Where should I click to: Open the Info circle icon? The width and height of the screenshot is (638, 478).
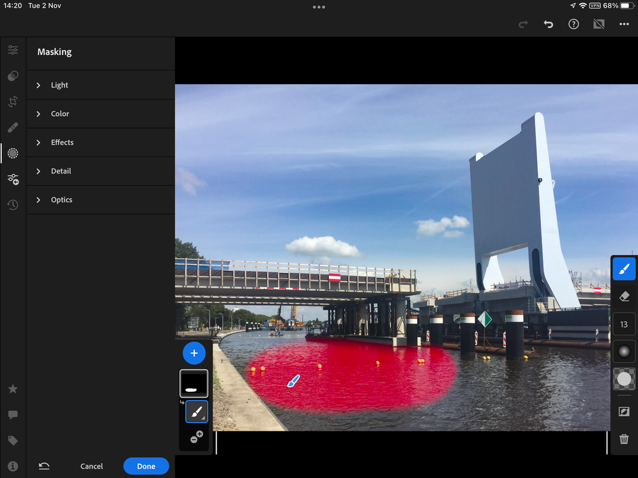(x=13, y=467)
